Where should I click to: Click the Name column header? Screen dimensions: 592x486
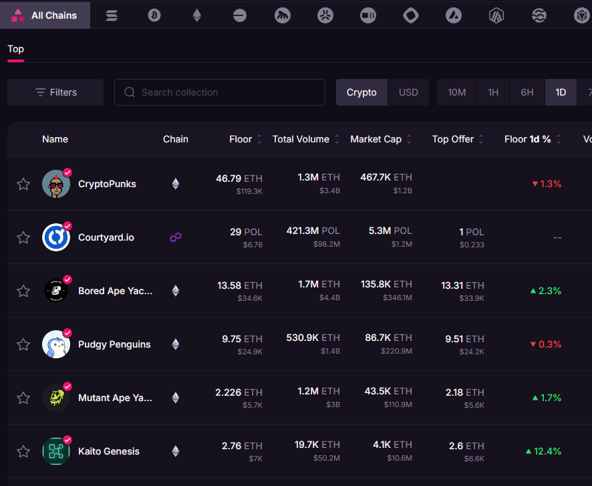click(x=55, y=139)
